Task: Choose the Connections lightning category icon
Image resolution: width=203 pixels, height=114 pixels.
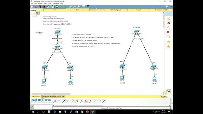Action: [43, 100]
